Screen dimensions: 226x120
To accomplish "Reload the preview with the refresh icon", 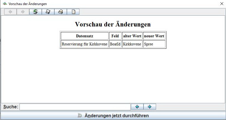I will (x=35, y=12).
